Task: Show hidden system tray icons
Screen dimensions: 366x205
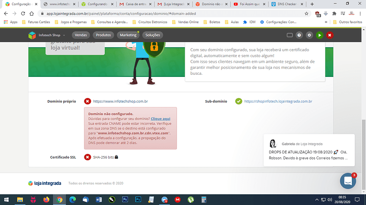Action: tap(317, 200)
